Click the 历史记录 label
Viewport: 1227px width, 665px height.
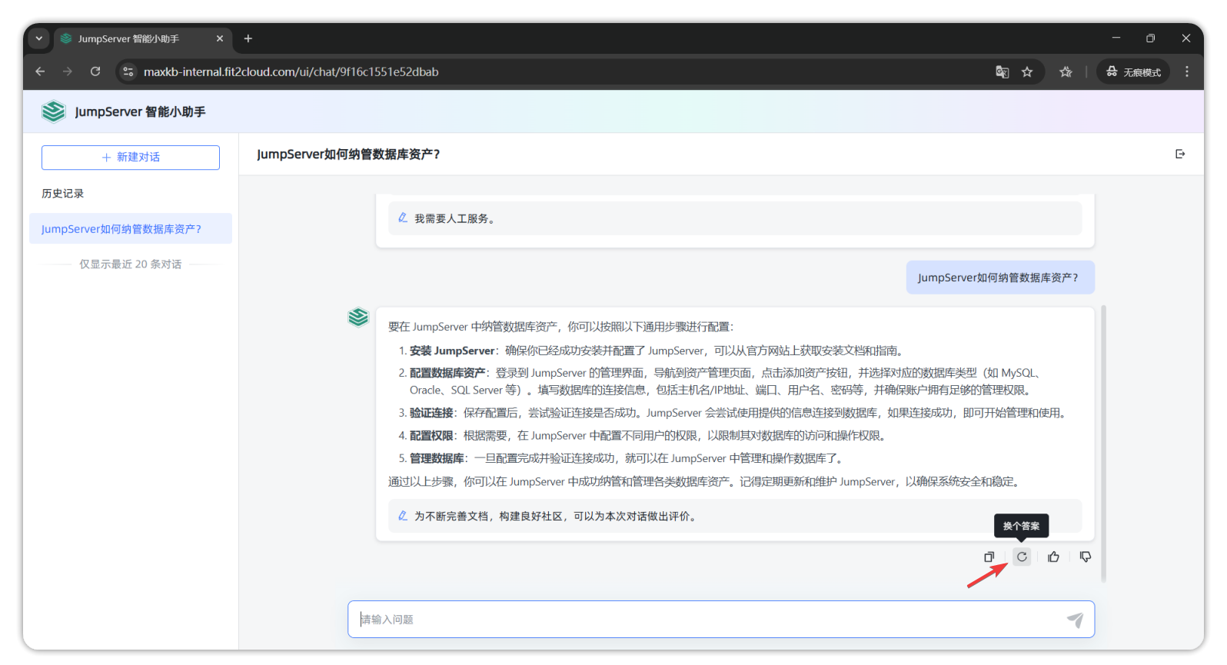(x=63, y=193)
